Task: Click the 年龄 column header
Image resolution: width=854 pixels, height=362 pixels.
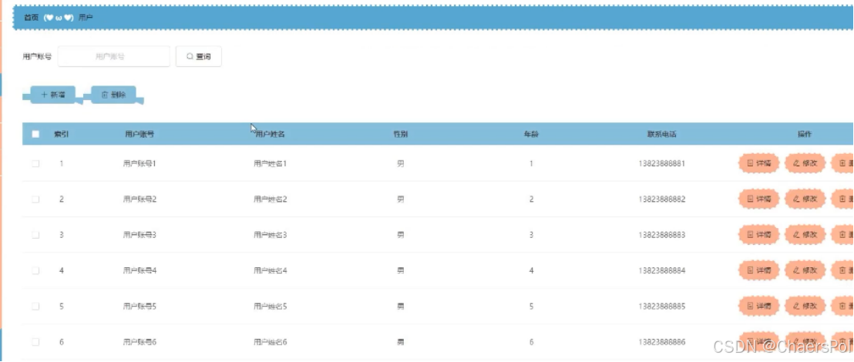Action: [531, 135]
